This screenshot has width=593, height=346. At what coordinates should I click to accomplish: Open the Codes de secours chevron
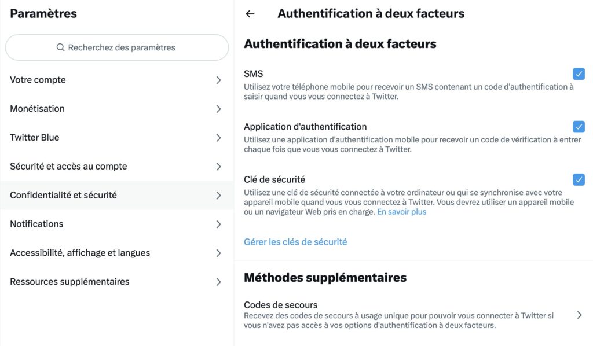[x=579, y=315]
